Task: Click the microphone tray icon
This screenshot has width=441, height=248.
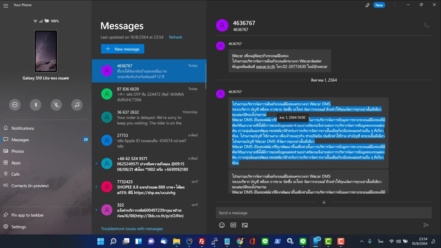Action: point(370,241)
